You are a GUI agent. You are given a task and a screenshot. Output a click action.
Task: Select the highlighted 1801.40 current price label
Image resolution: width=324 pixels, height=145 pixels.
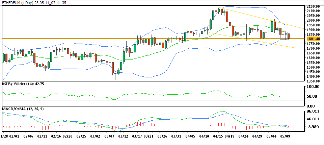coord(314,39)
